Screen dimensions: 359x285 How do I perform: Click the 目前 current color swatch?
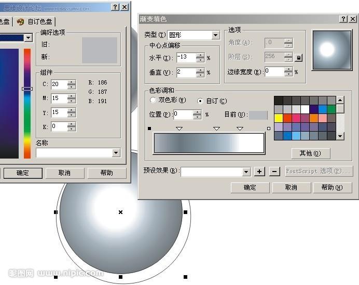(x=258, y=115)
